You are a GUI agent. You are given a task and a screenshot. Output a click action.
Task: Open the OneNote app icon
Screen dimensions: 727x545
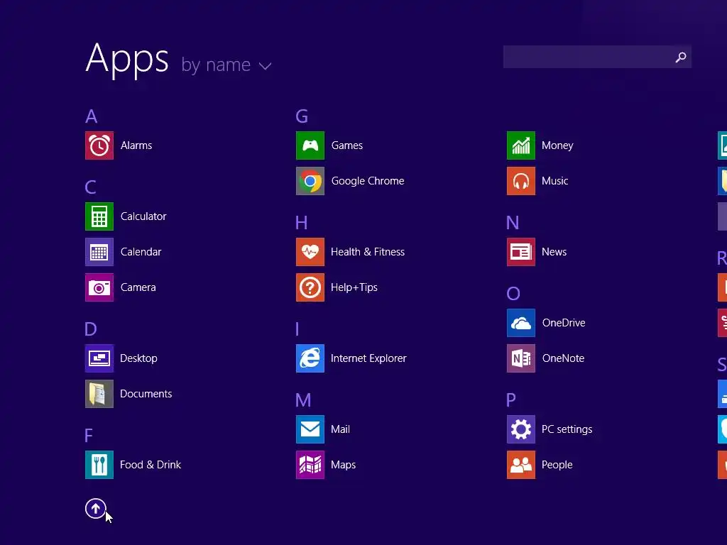click(x=521, y=358)
